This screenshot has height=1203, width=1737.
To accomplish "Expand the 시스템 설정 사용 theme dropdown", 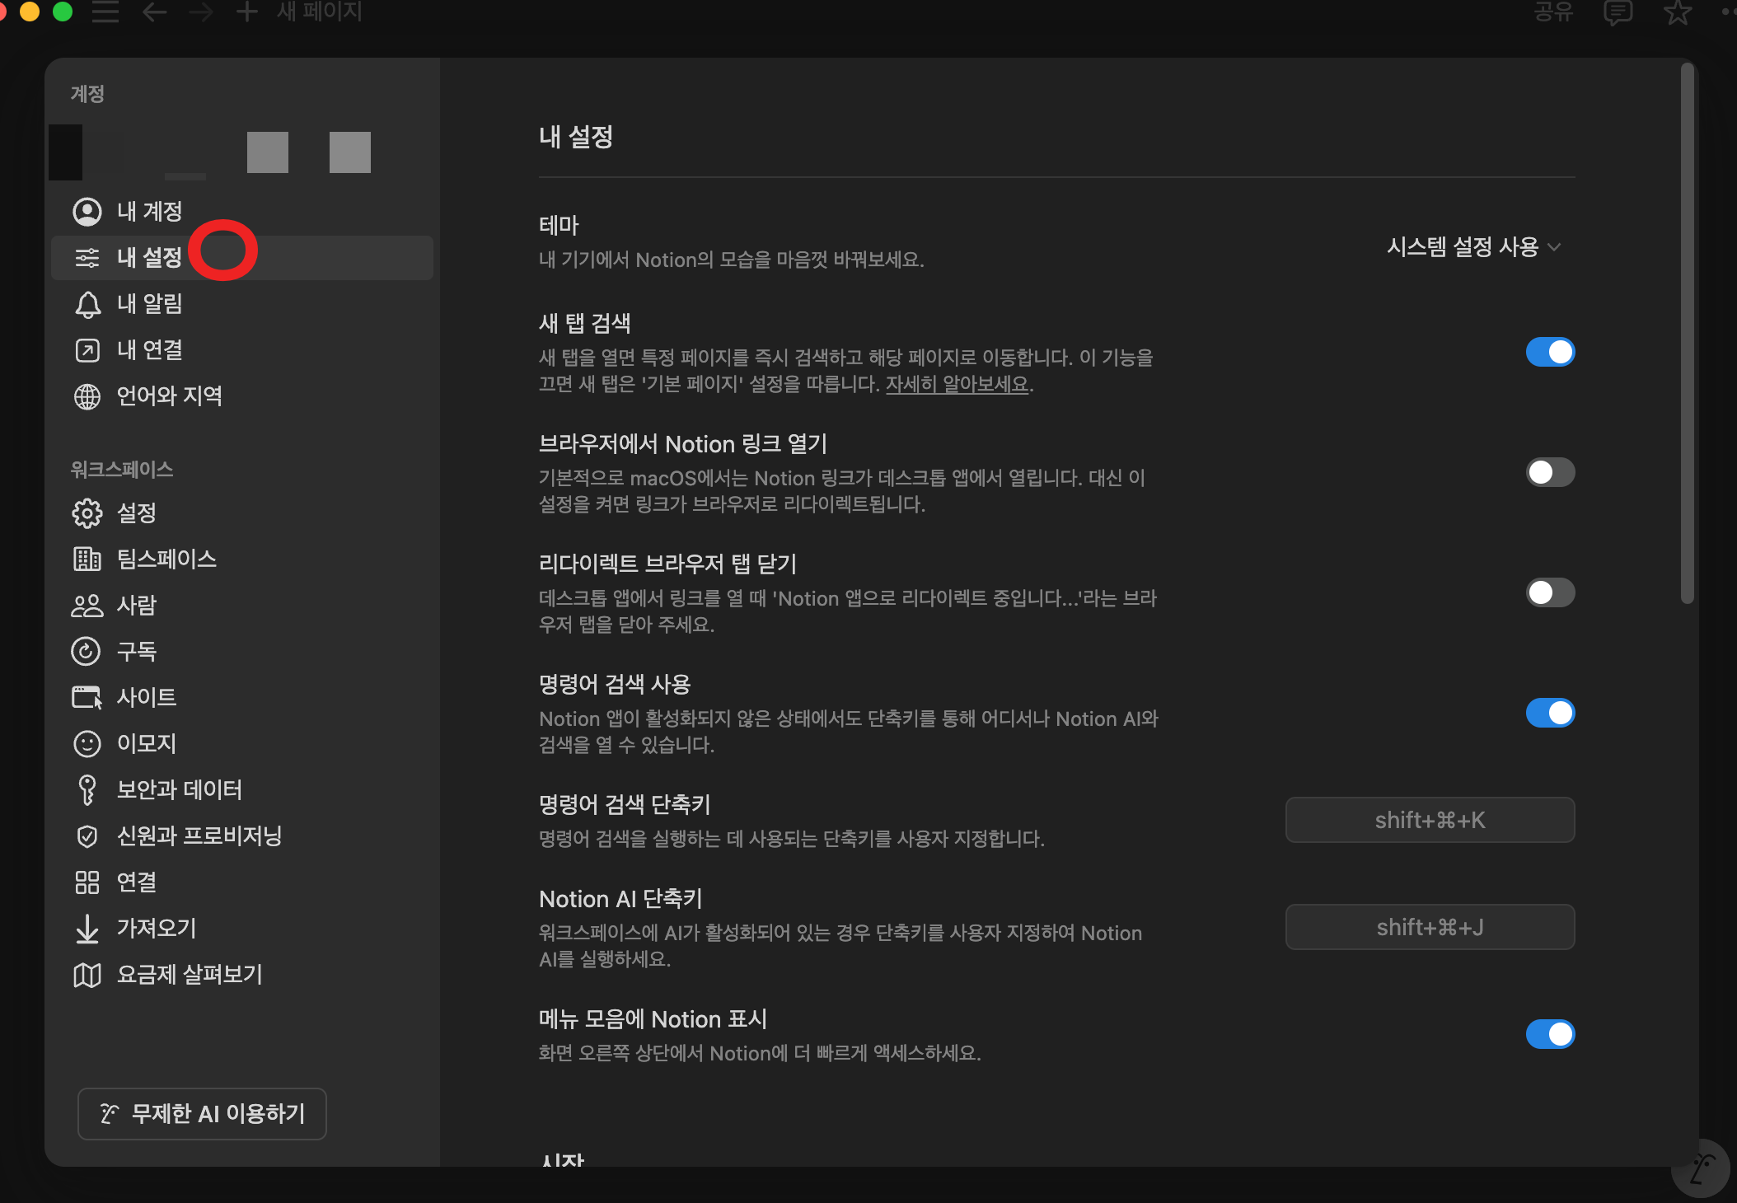I will (x=1473, y=246).
